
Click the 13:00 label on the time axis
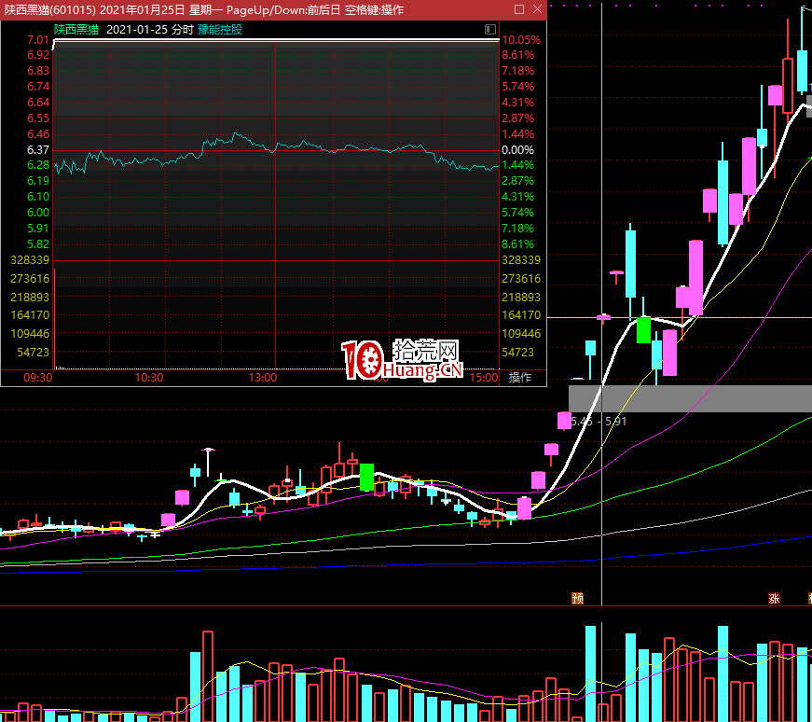[263, 378]
